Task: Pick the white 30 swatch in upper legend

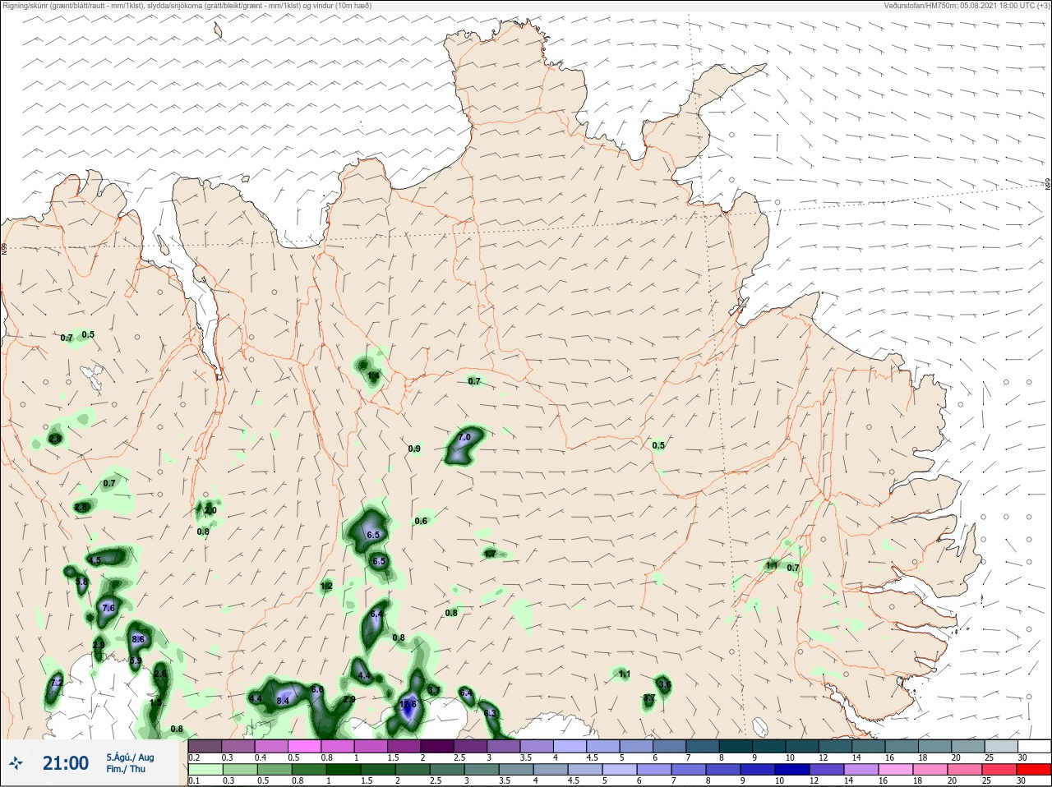Action: coord(1035,746)
